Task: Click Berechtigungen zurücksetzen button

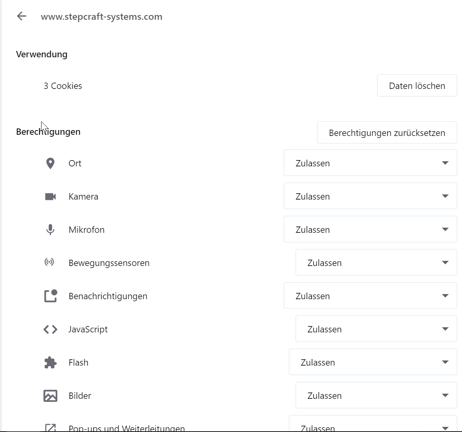Action: [387, 133]
